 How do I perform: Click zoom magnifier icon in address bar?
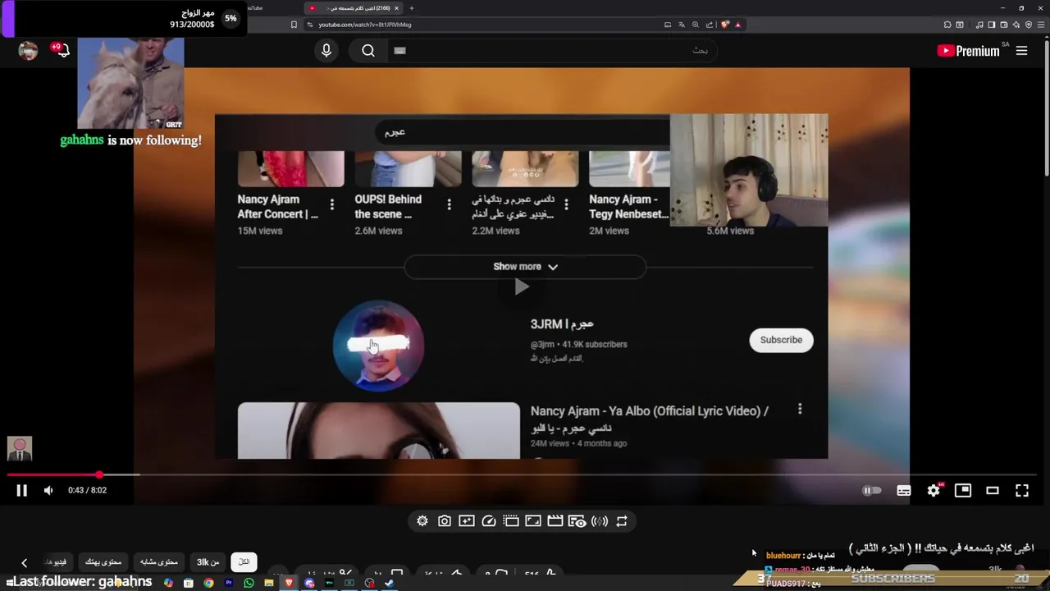click(696, 25)
